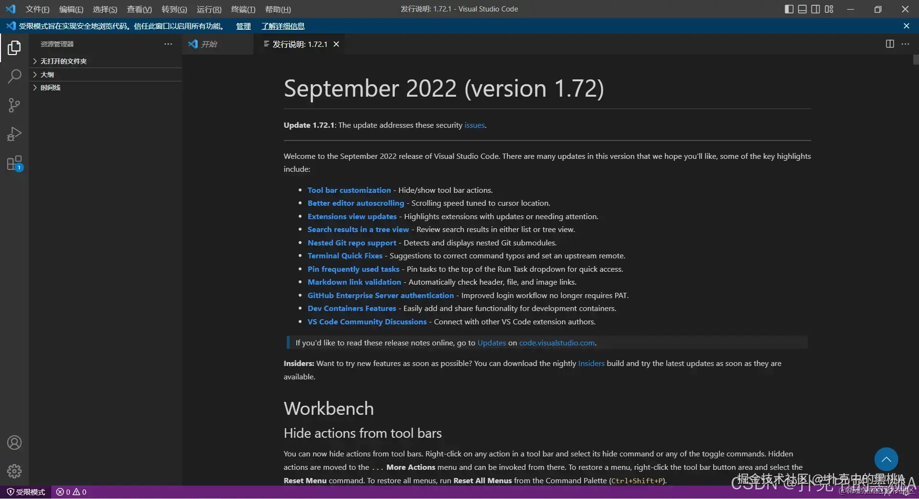Open the 选择(S) menu
919x499 pixels.
(x=105, y=9)
